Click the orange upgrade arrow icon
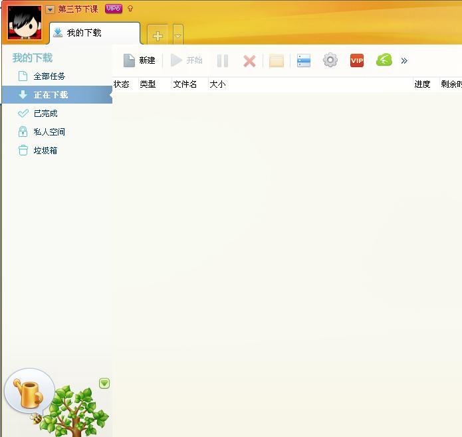462x437 pixels. (130, 9)
